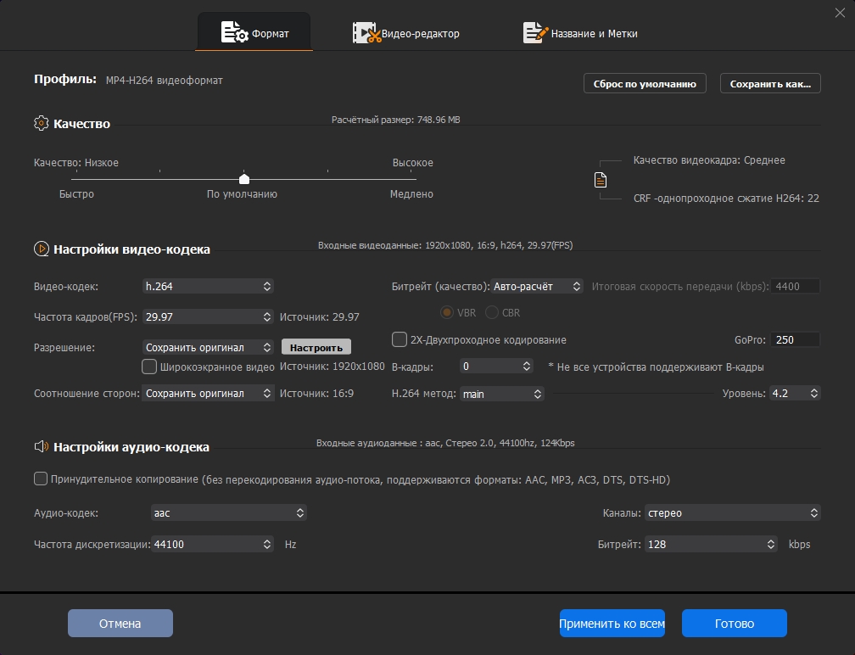This screenshot has height=655, width=855.
Task: Enable 2X two-pass encoding checkbox
Action: coord(400,339)
